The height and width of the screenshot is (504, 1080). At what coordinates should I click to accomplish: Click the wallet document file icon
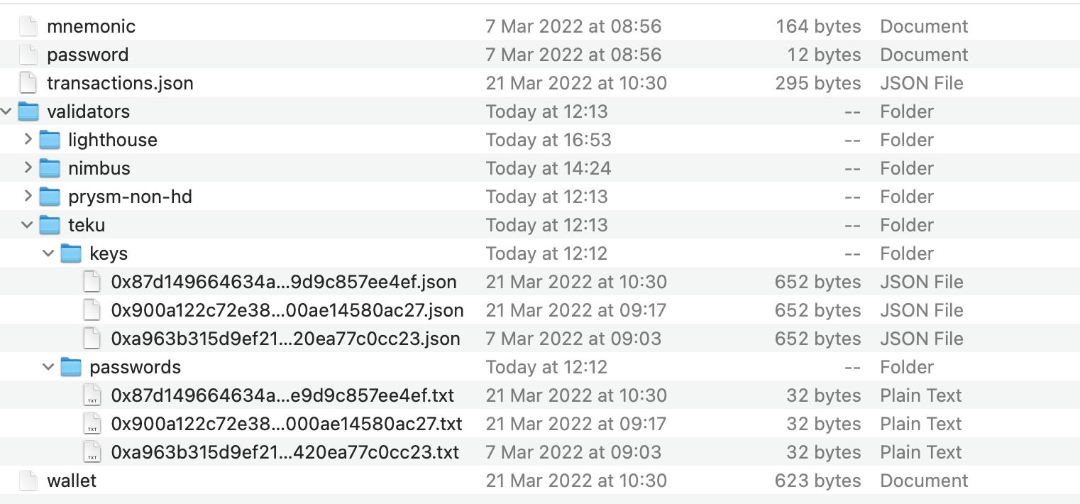28,481
